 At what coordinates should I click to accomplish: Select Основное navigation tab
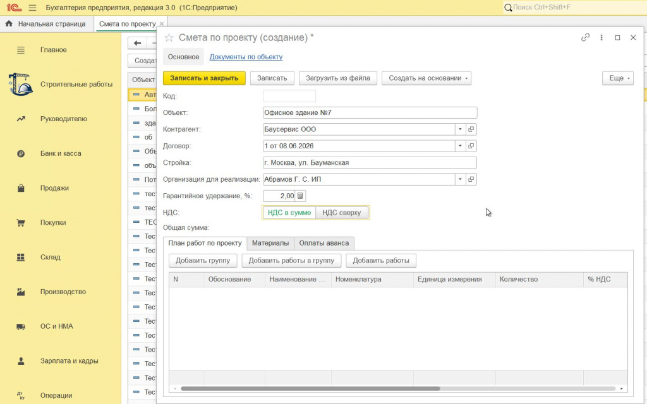click(183, 57)
